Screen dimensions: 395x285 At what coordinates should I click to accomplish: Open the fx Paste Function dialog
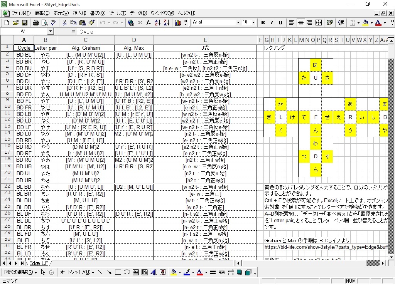[149, 23]
